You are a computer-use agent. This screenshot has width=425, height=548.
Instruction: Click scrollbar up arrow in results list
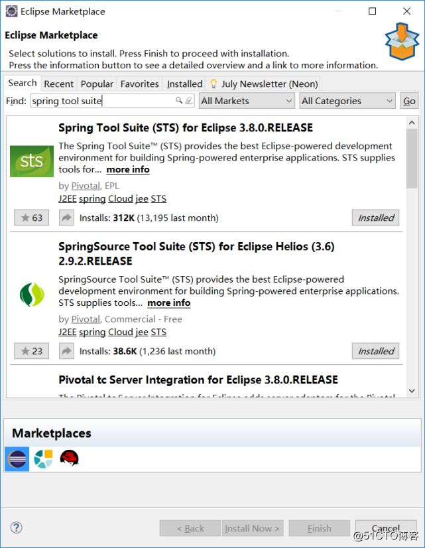click(x=412, y=122)
